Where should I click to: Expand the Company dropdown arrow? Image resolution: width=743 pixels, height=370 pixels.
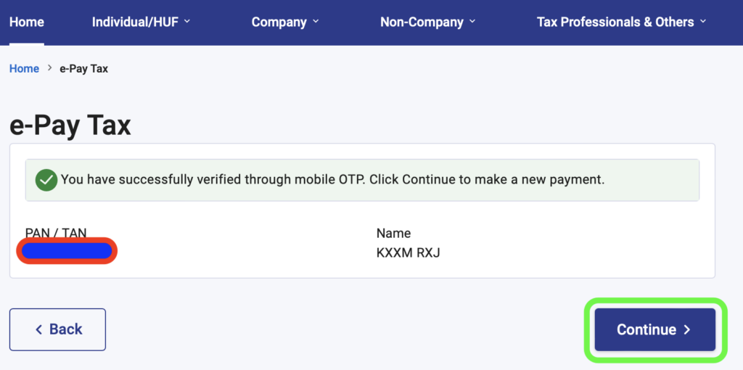(316, 21)
